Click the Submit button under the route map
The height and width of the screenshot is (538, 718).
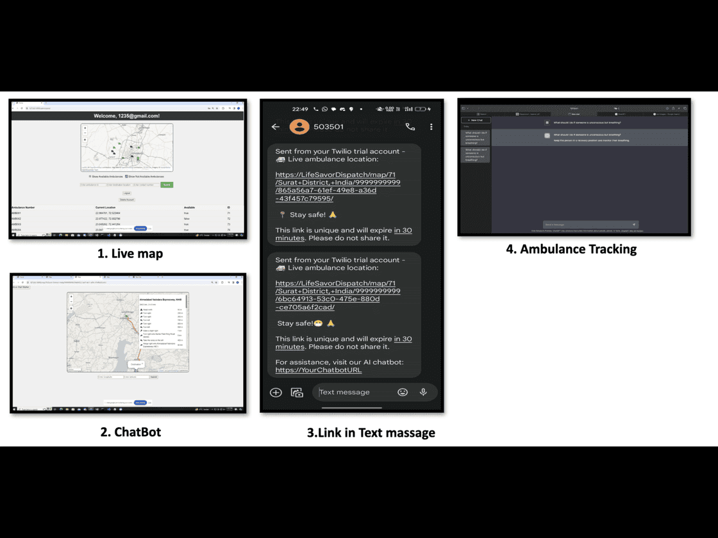click(154, 377)
